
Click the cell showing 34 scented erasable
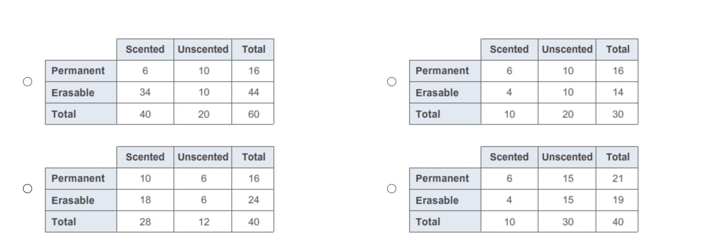click(x=145, y=92)
